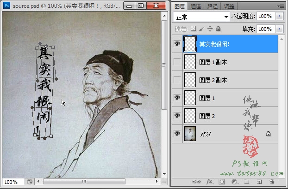
Task: Close the source.psd document window
Action: (x=156, y=6)
